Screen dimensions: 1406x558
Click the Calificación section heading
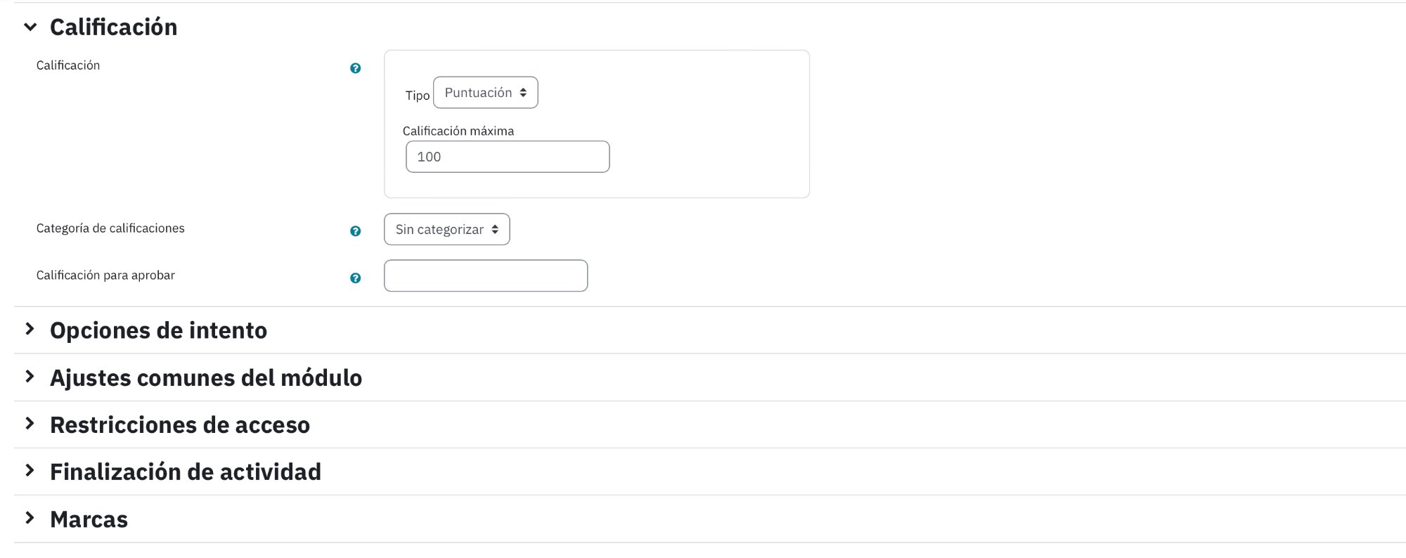click(114, 27)
